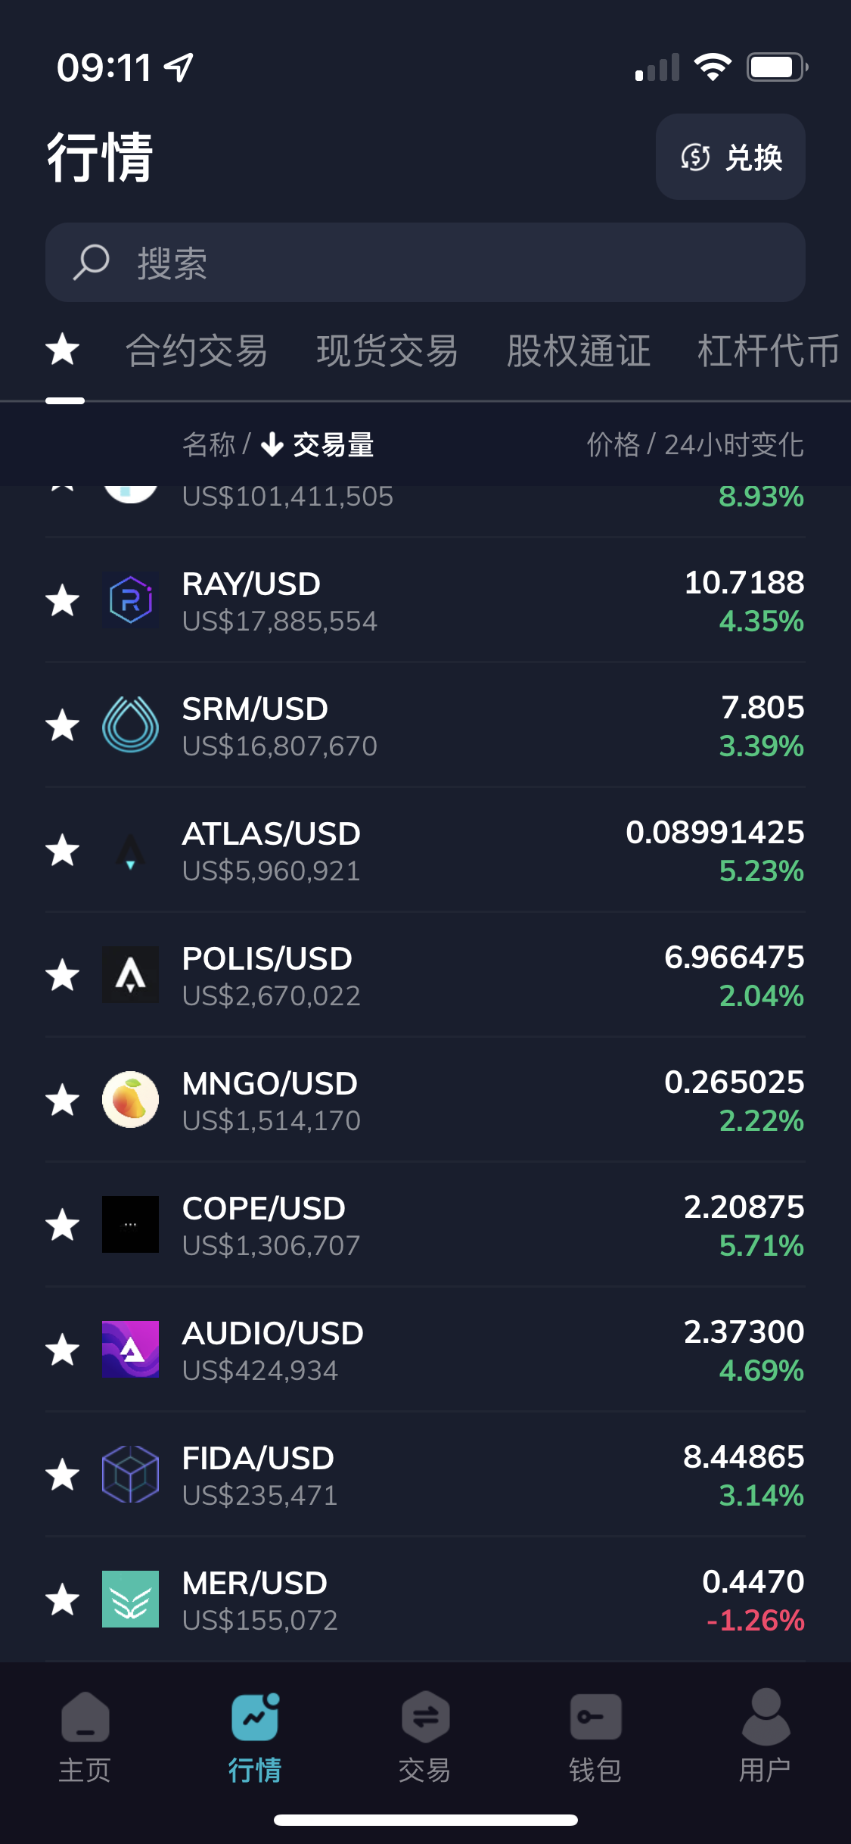
Task: Open the FIDA/USD market row
Action: click(x=425, y=1475)
